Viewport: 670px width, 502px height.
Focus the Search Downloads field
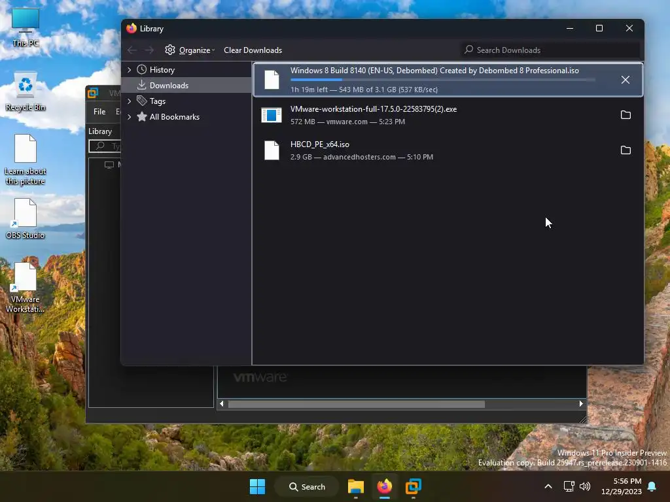point(550,50)
